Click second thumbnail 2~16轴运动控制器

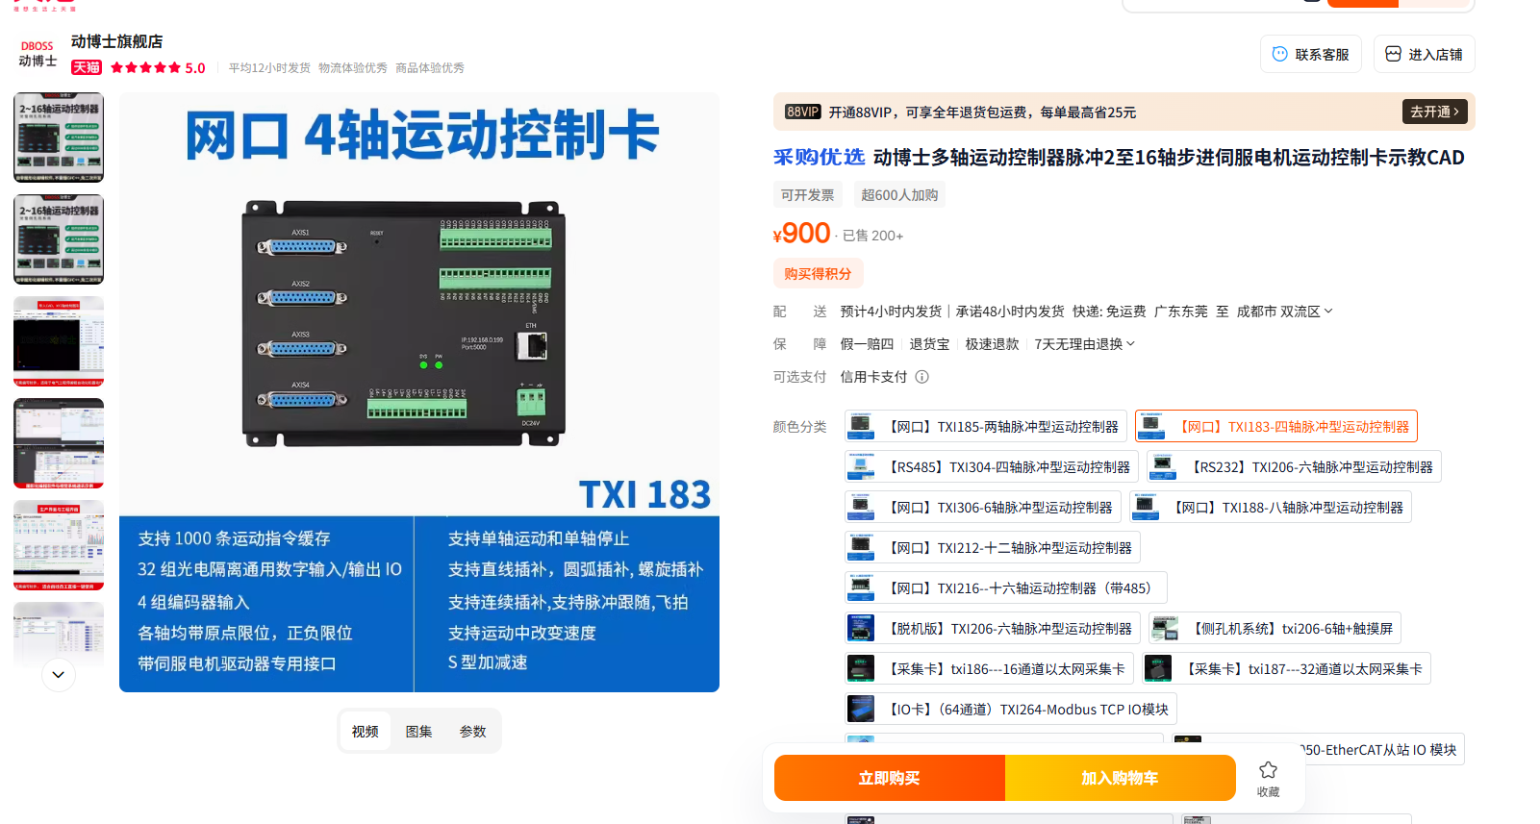pos(59,239)
